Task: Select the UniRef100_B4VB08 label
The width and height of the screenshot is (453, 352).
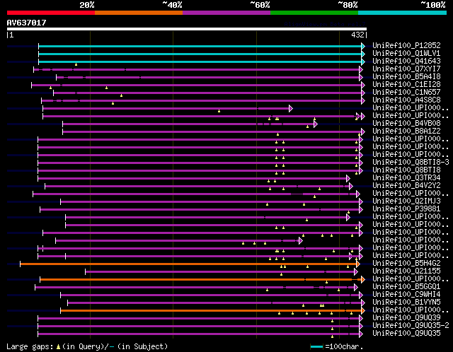Action: tap(406, 124)
